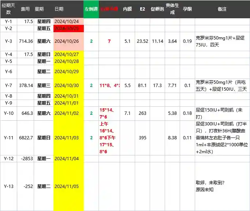Select the 费用 header cell

[x=25, y=9]
